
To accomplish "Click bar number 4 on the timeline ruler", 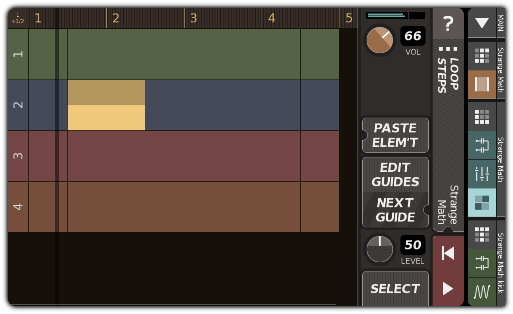I will click(x=272, y=17).
